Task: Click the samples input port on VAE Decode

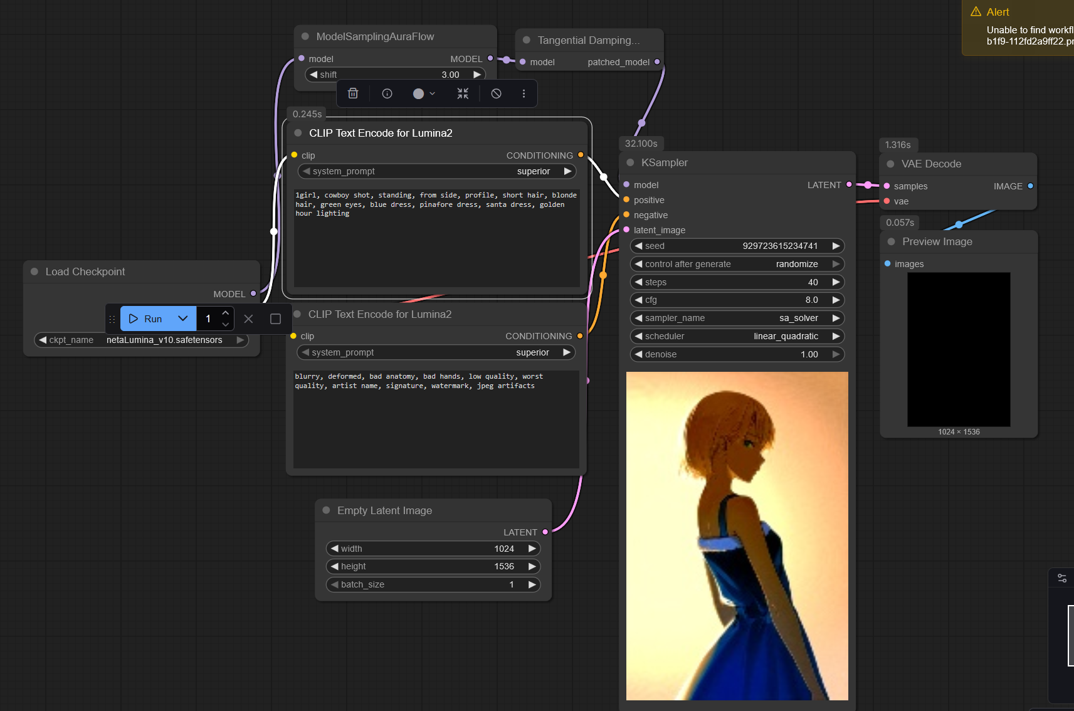Action: [x=887, y=186]
